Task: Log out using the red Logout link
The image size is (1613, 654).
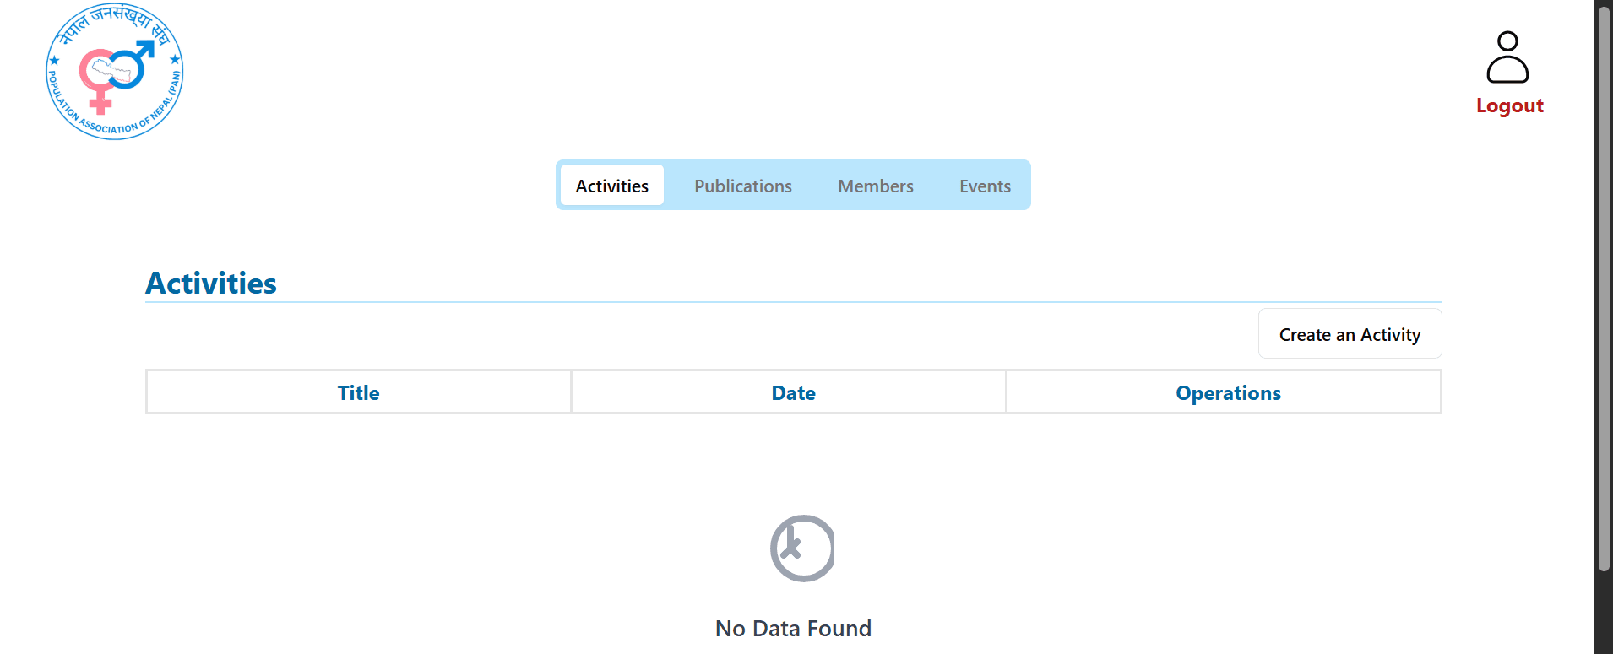Action: pyautogui.click(x=1509, y=105)
